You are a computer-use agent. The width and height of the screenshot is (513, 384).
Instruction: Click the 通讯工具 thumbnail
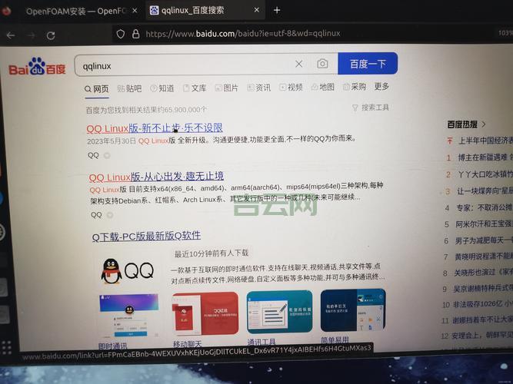[x=280, y=312]
